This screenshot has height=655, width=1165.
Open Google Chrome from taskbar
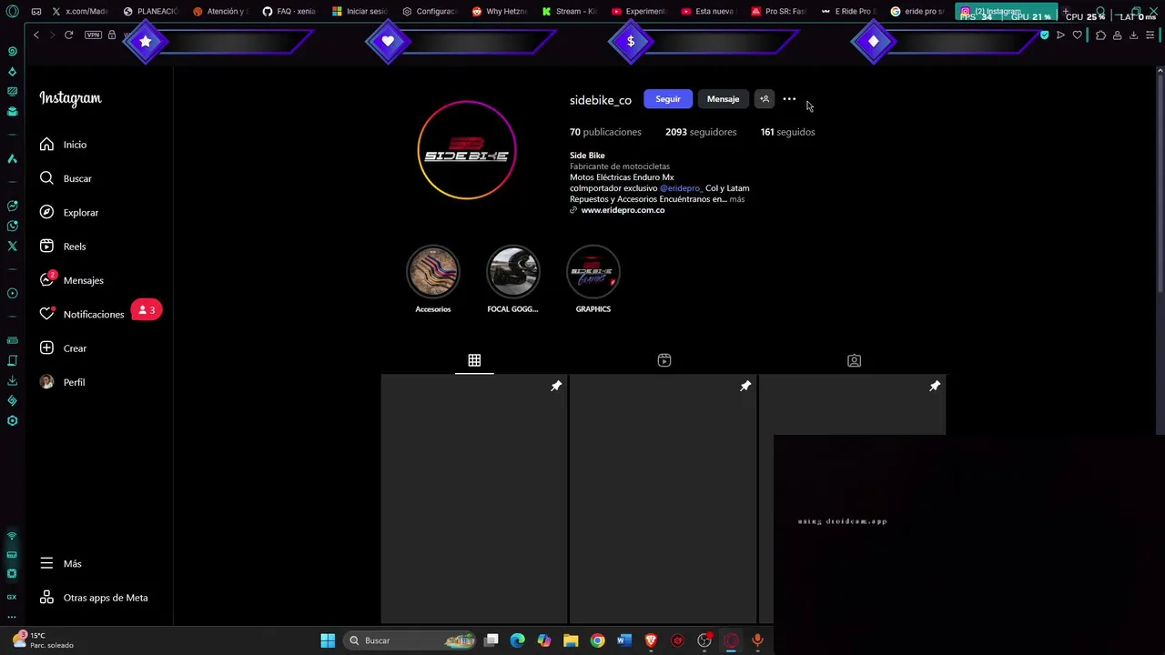tap(597, 640)
